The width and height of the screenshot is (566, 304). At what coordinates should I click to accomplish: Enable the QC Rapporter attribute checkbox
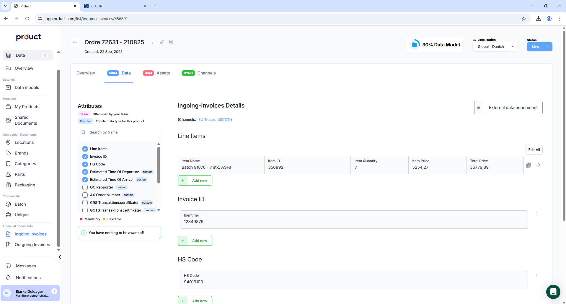pos(85,187)
